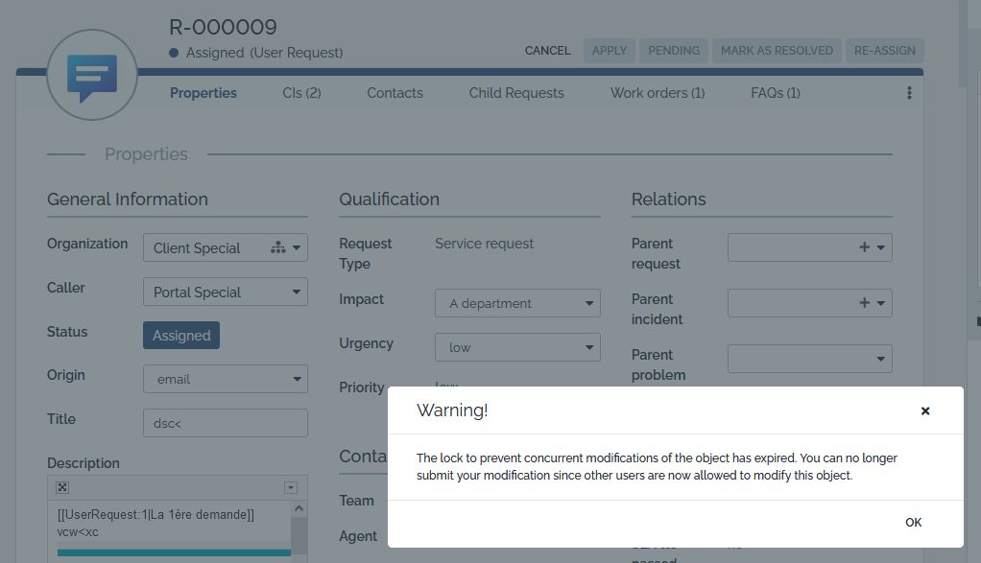The image size is (981, 563).
Task: Click into the Title input field
Action: pos(226,423)
